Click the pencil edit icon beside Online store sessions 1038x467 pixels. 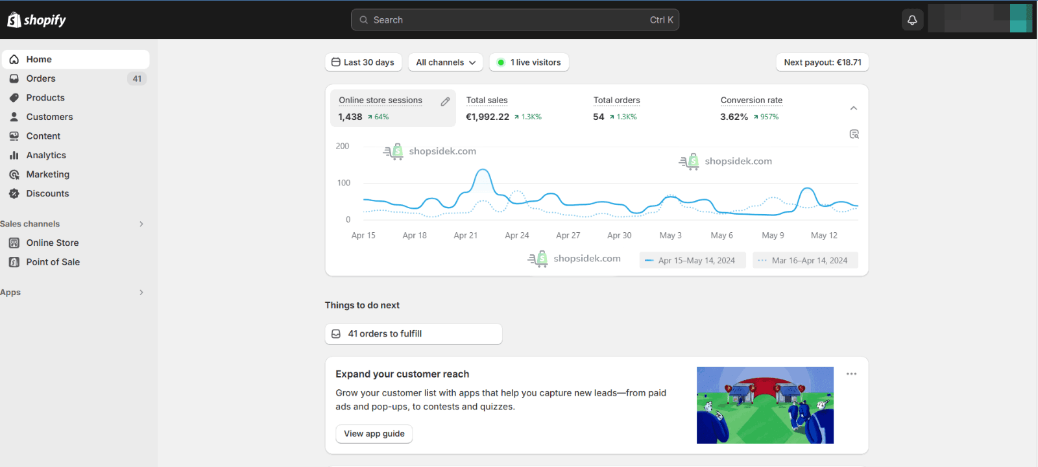pyautogui.click(x=445, y=101)
